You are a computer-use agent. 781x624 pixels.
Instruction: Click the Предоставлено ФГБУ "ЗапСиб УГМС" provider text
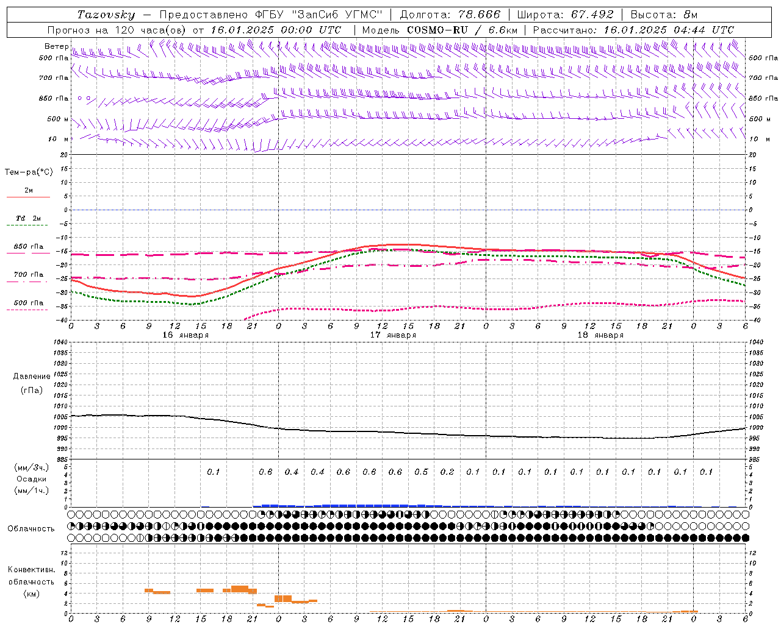point(270,15)
